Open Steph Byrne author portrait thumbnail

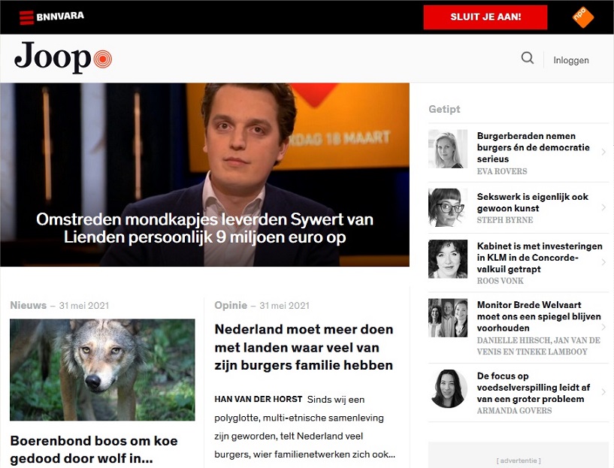tap(448, 208)
